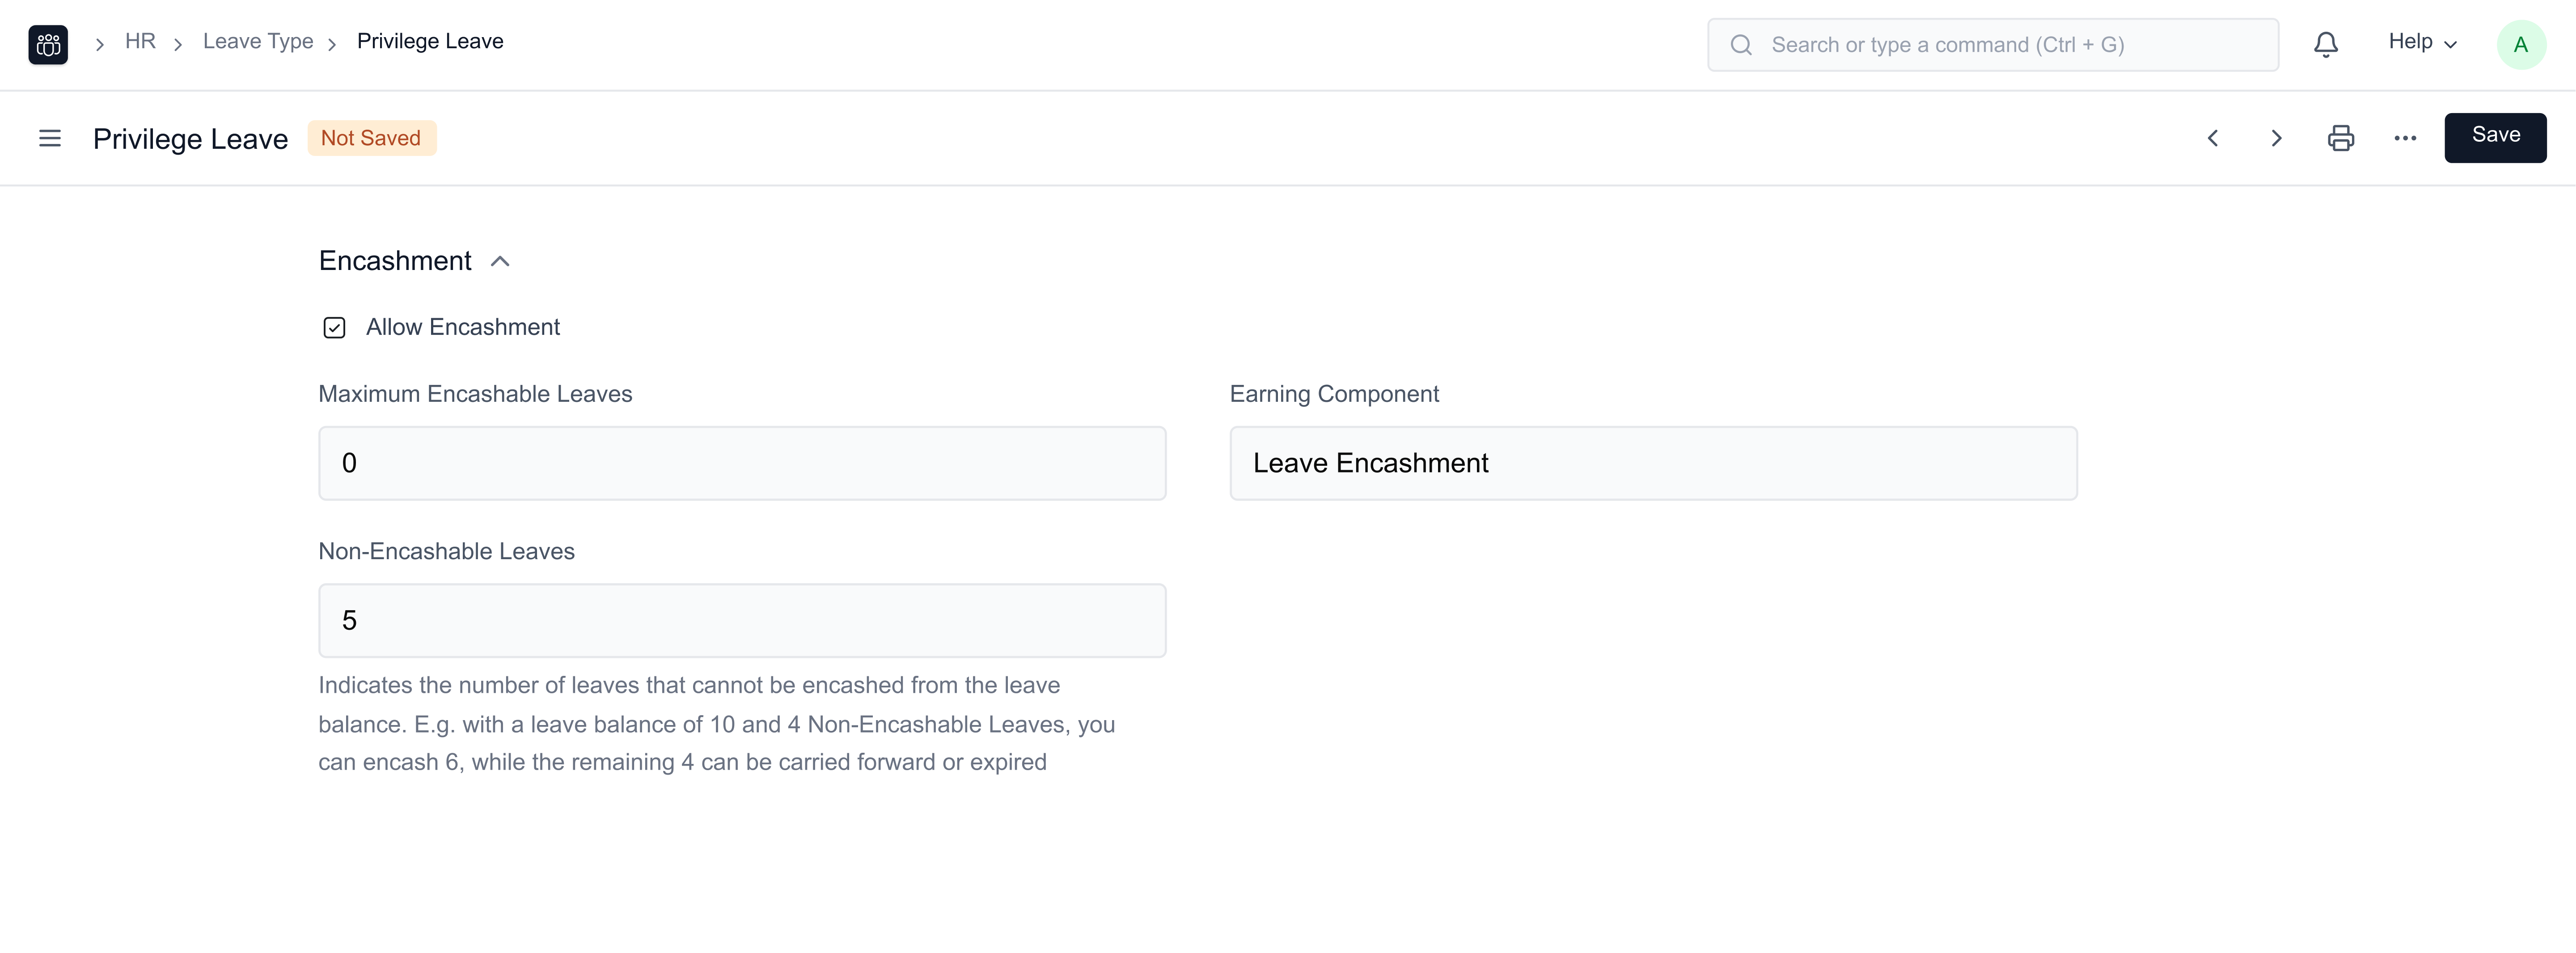Click the user avatar A
The height and width of the screenshot is (953, 2576).
tap(2520, 45)
